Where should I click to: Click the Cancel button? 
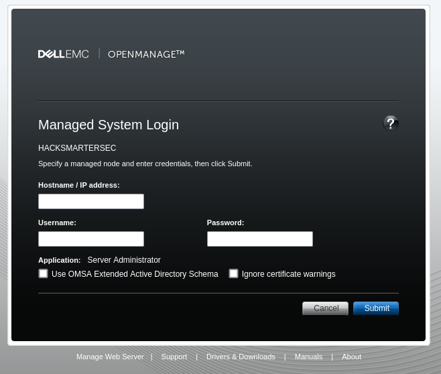click(x=326, y=308)
